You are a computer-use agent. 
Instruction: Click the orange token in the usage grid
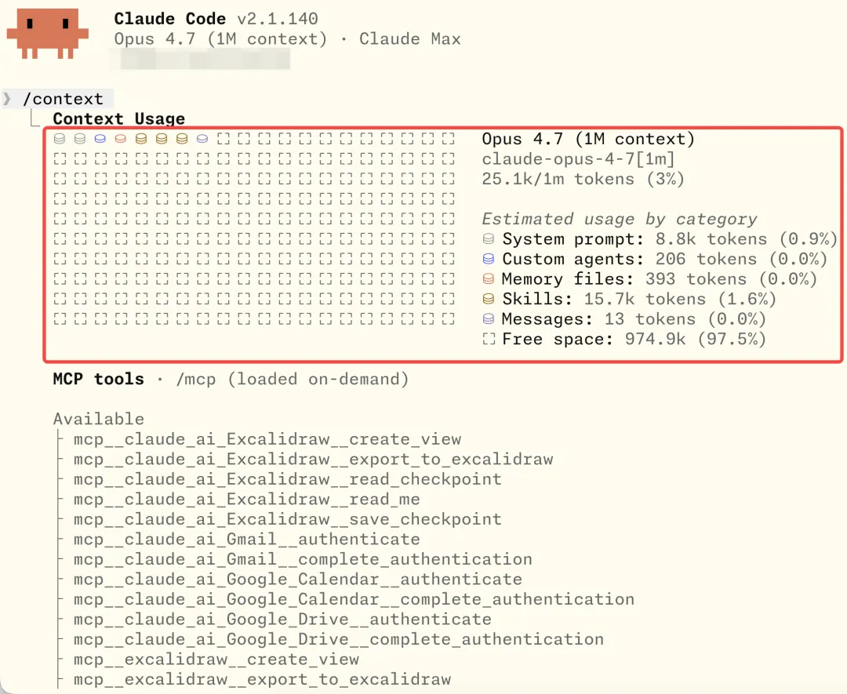[x=121, y=139]
